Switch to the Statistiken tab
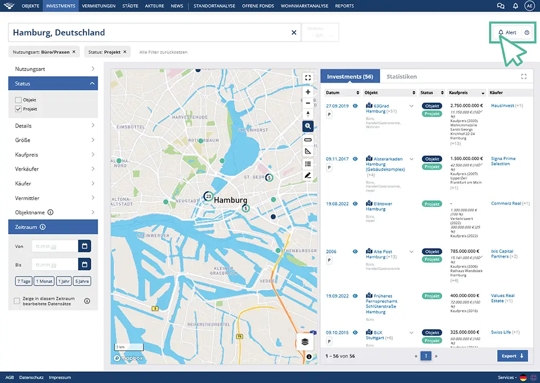This screenshot has height=383, width=540. click(x=401, y=76)
